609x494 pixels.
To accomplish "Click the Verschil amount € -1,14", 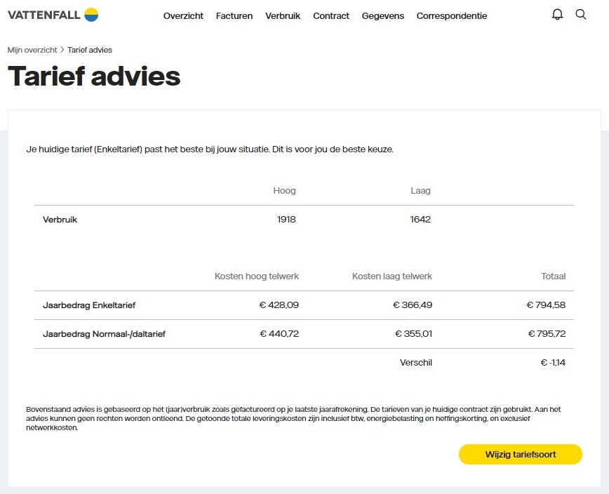I will (553, 363).
